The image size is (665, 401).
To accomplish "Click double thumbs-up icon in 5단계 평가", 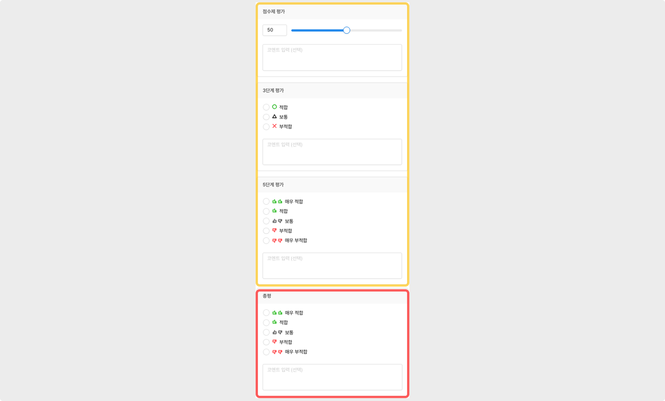I will 277,201.
